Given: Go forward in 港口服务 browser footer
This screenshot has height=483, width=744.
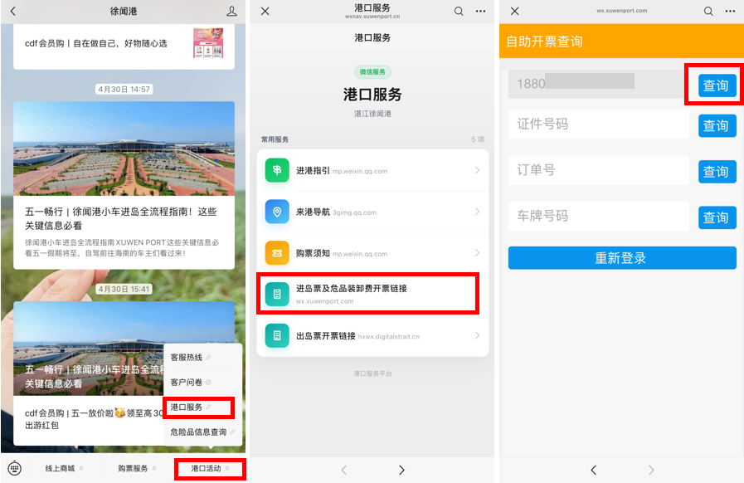Looking at the screenshot, I should pos(401,470).
